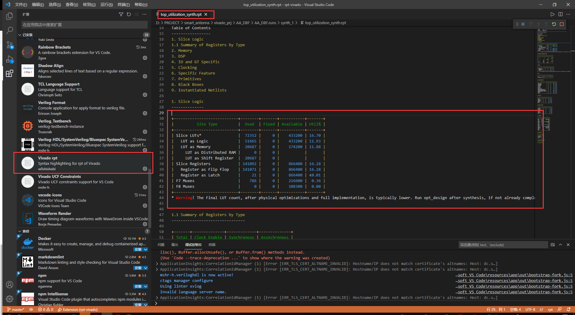Open the Accounts icon in activity bar
This screenshot has width=575, height=315.
[x=10, y=285]
